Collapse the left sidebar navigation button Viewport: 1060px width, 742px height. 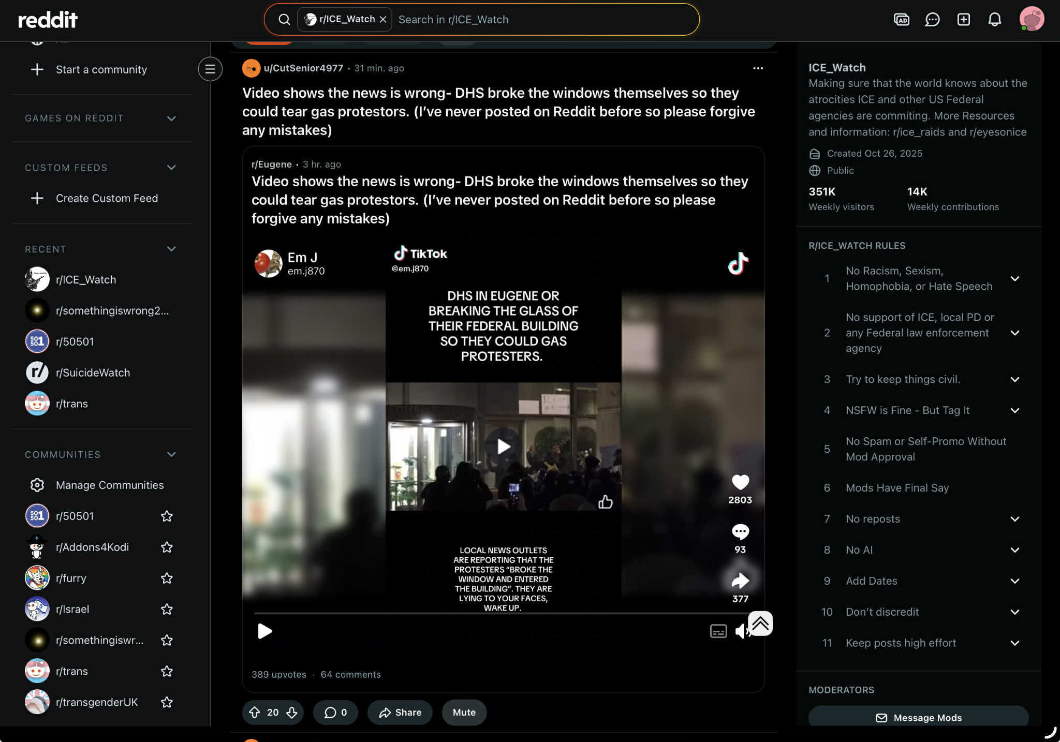click(210, 69)
